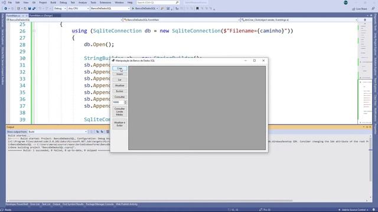Open the Error List tab

(35, 204)
